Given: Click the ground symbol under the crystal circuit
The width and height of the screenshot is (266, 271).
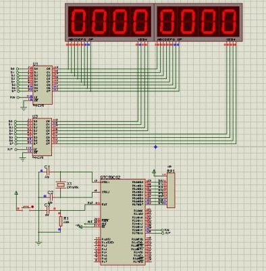Looking at the screenshot, I should pos(38,243).
